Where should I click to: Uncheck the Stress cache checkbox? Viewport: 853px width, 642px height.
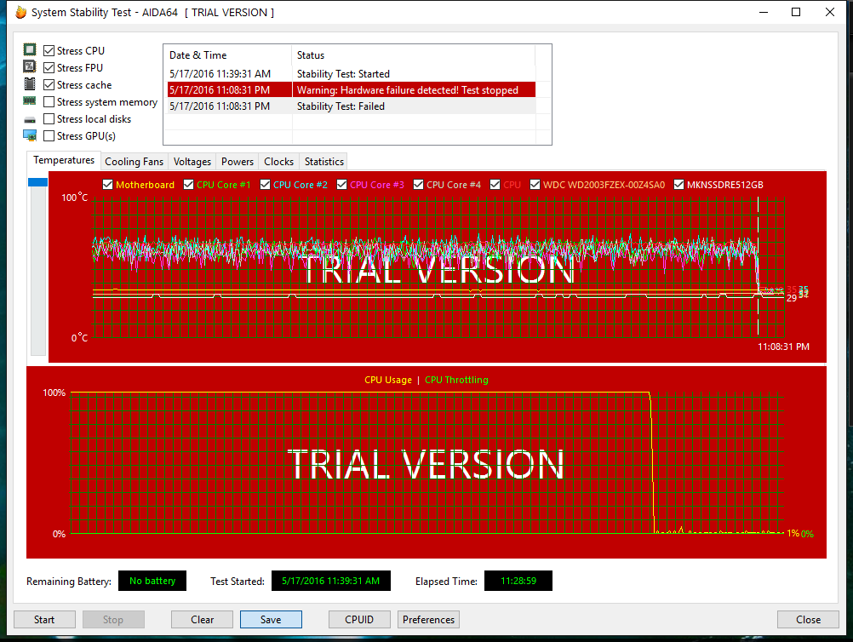click(x=49, y=85)
